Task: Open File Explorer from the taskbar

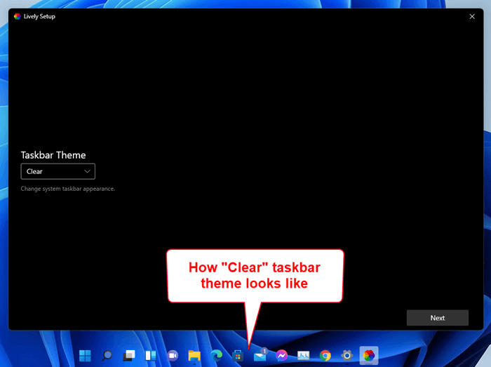Action: tap(194, 355)
